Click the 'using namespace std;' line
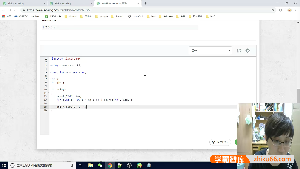The image size is (300, 169). point(66,66)
